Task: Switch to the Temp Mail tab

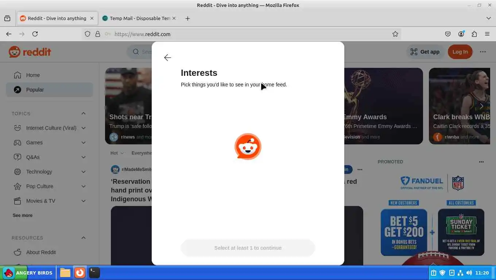Action: (x=140, y=18)
